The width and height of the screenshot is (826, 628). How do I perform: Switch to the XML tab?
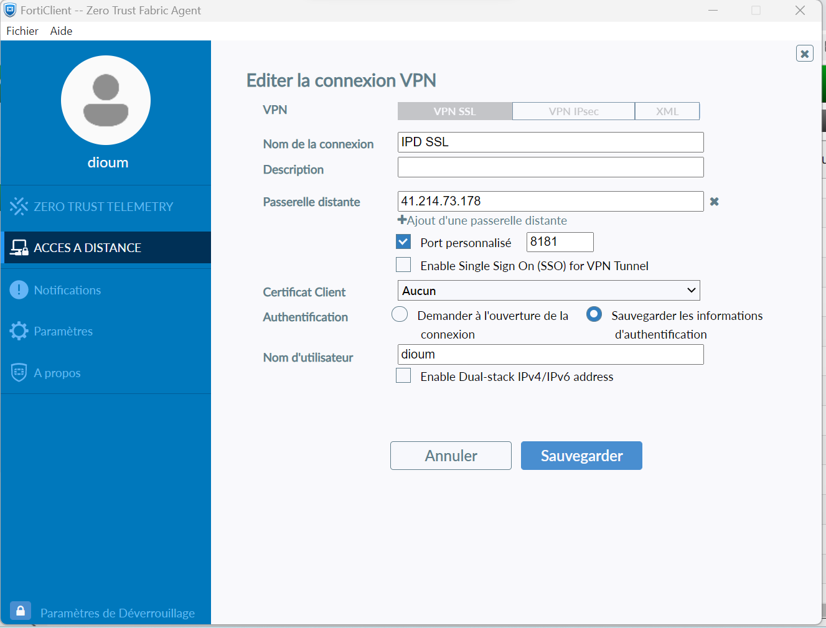coord(667,111)
